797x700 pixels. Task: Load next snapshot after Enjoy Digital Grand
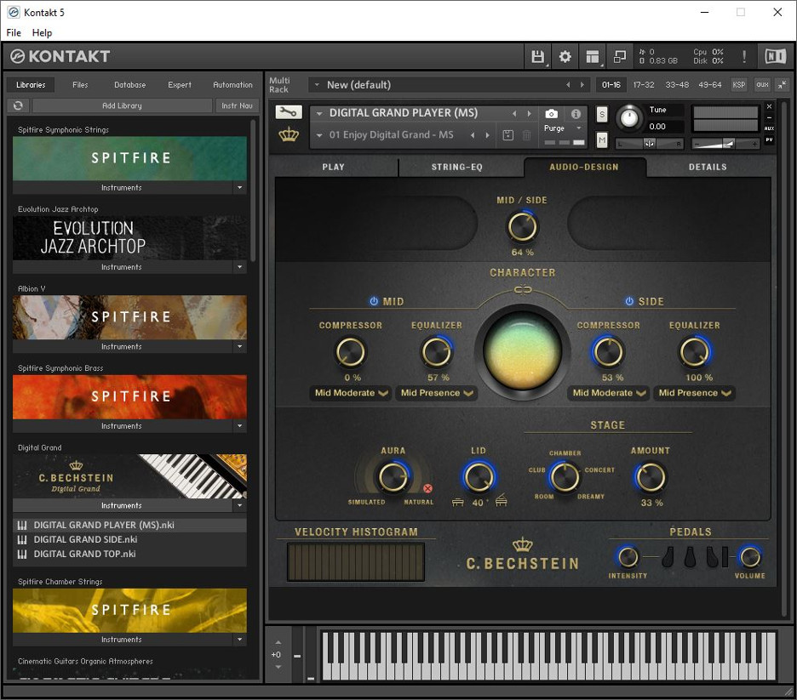(x=487, y=135)
